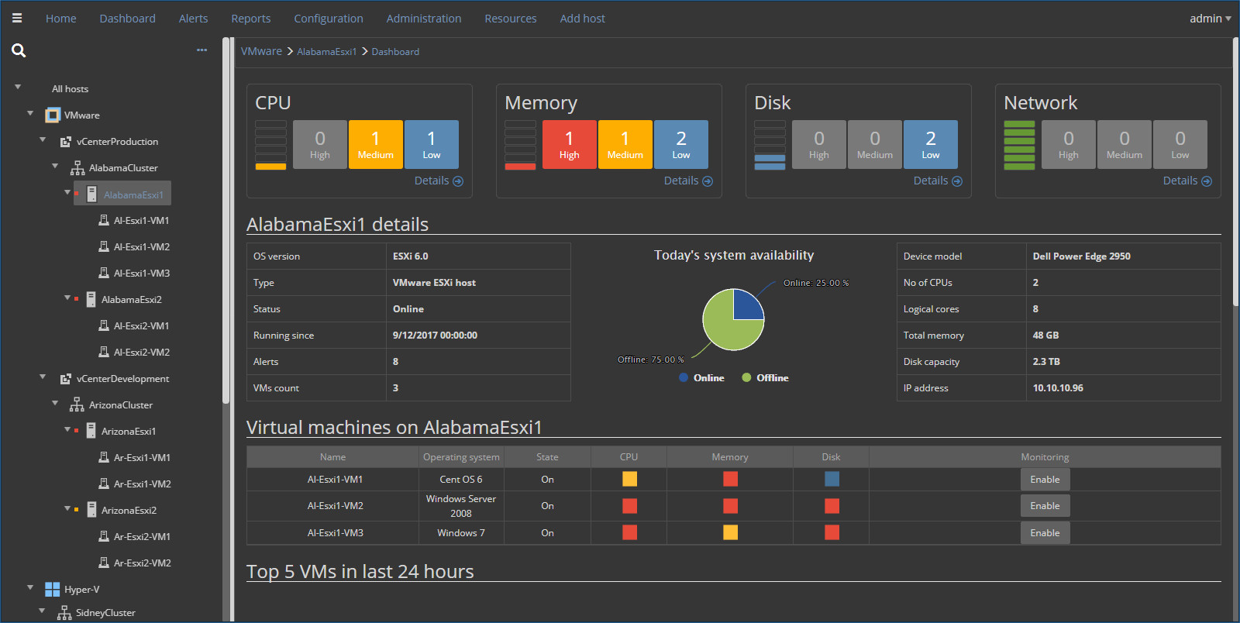This screenshot has height=623, width=1240.
Task: Click the ArizonaCluster cluster icon
Action: [x=77, y=404]
